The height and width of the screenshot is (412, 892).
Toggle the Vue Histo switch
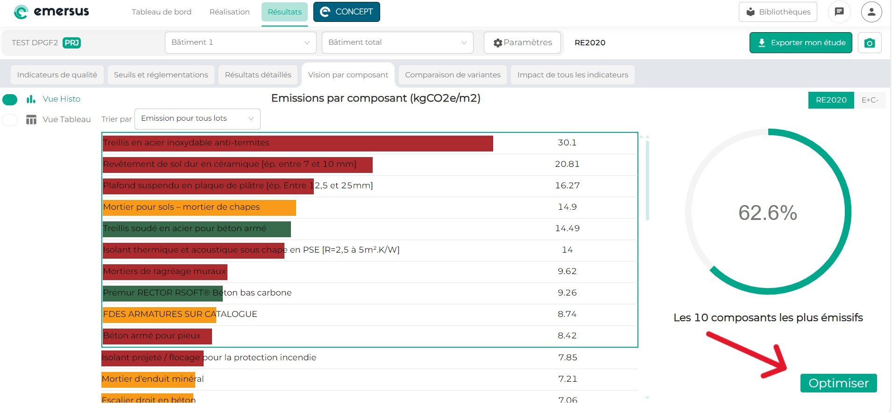pyautogui.click(x=10, y=100)
